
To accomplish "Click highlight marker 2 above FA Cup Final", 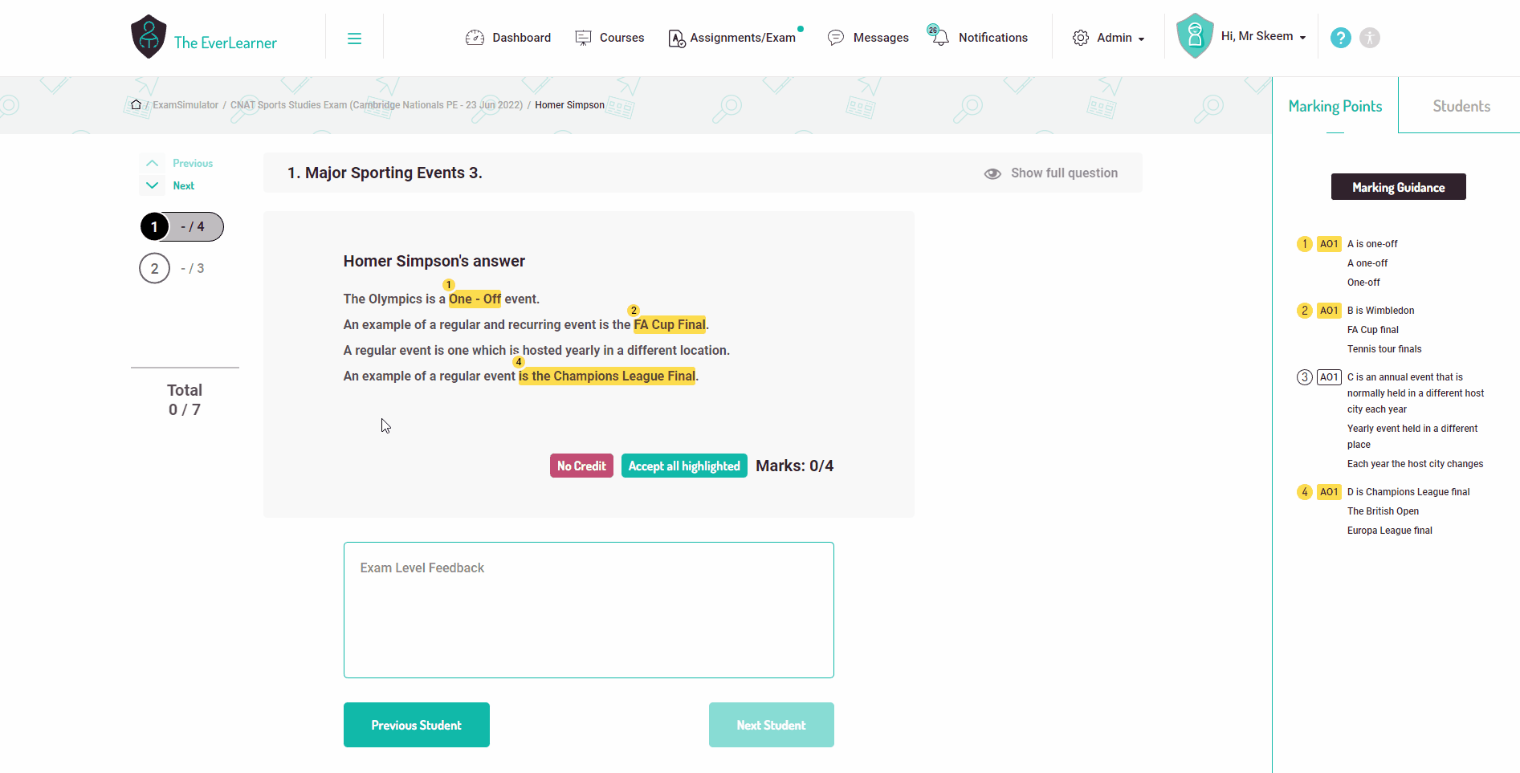I will point(634,311).
